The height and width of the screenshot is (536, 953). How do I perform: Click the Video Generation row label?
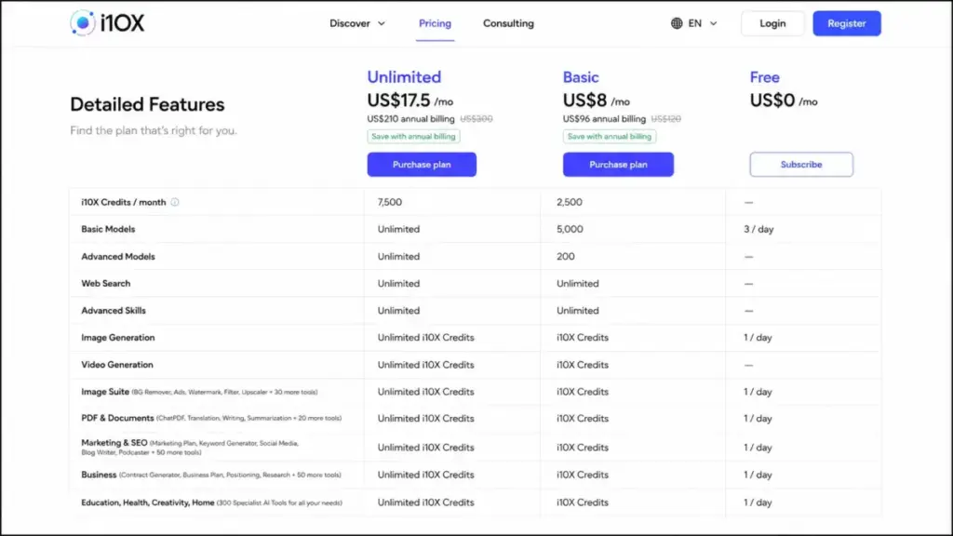coord(117,365)
